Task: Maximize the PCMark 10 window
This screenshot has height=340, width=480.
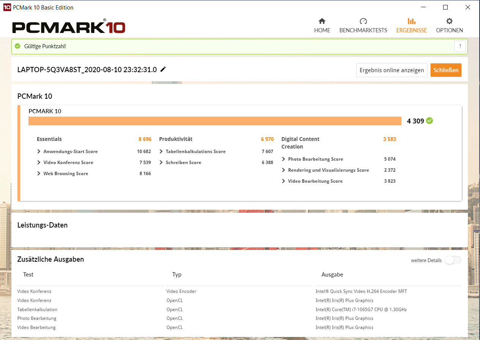Action: [x=445, y=7]
